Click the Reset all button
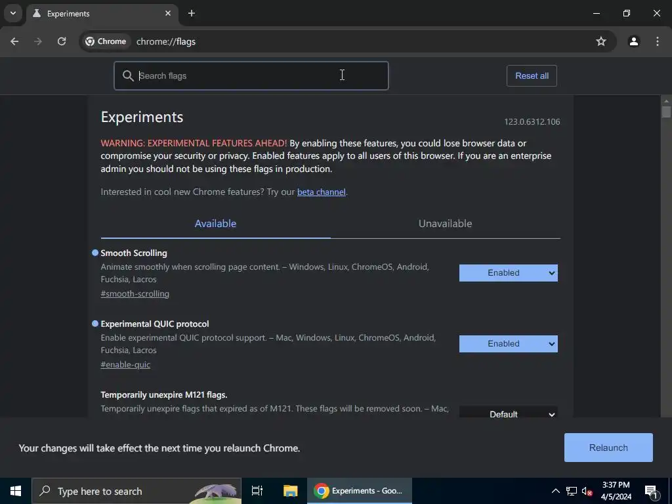672x504 pixels. click(532, 76)
